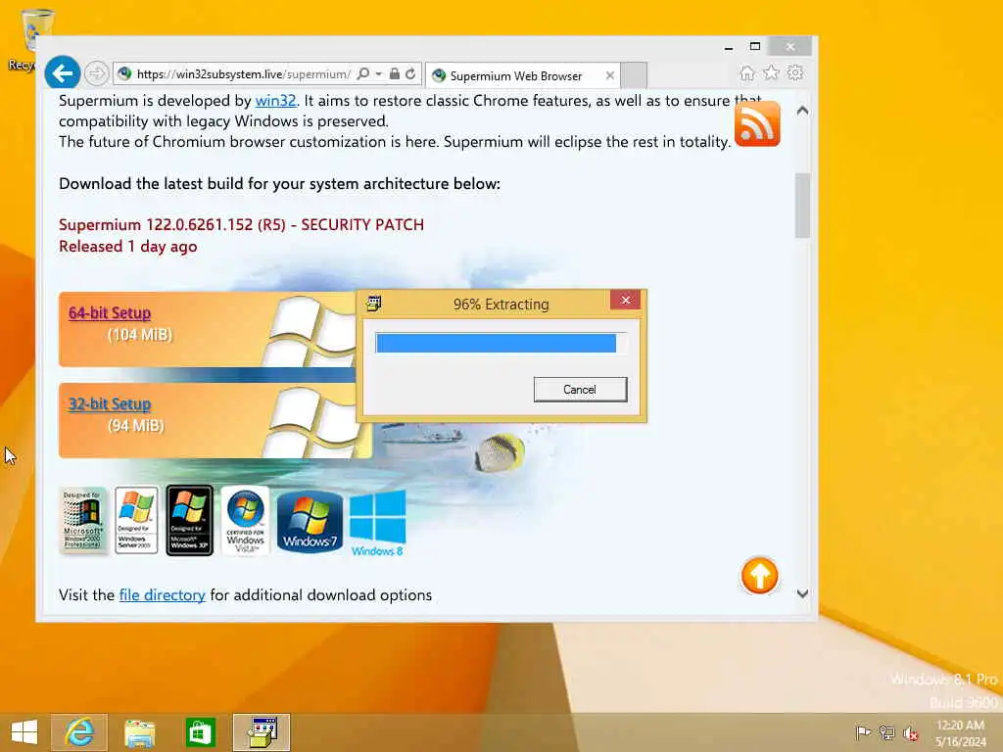Open the file directory link
The width and height of the screenshot is (1003, 752).
[162, 594]
